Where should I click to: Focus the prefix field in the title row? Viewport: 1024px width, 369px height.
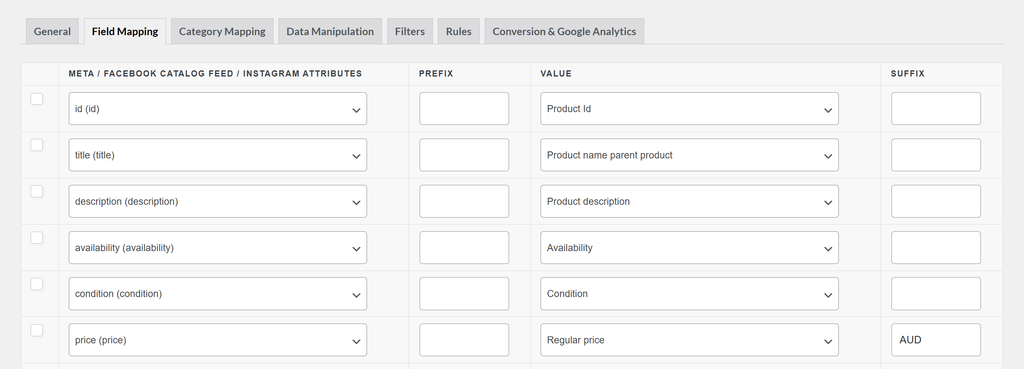pyautogui.click(x=464, y=155)
